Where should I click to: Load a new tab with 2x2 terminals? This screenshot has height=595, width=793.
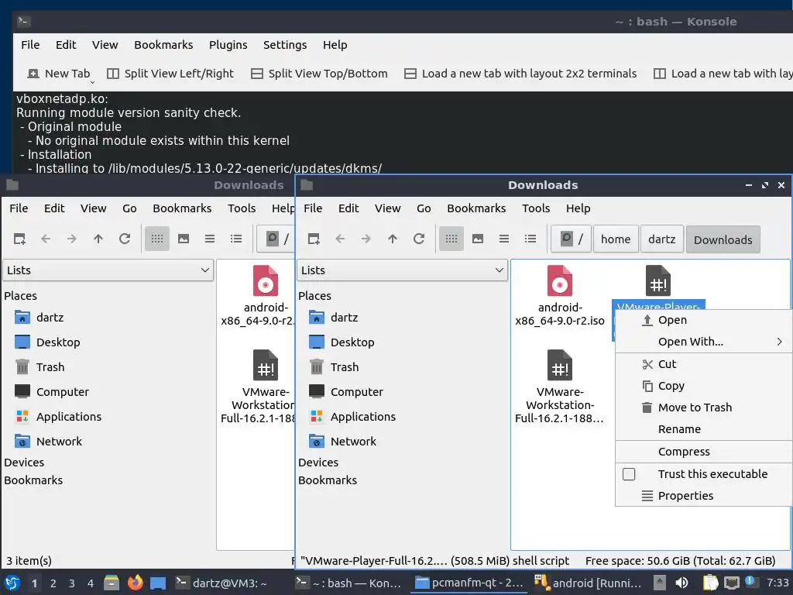[x=520, y=74]
